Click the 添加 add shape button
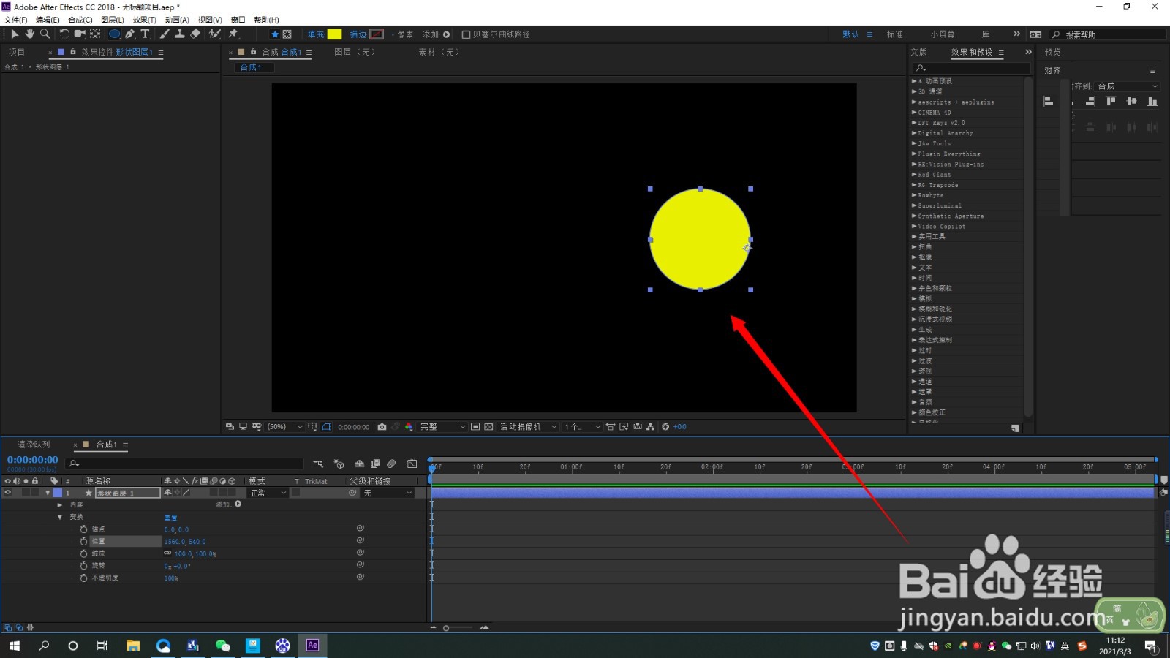This screenshot has width=1170, height=658. pyautogui.click(x=229, y=504)
